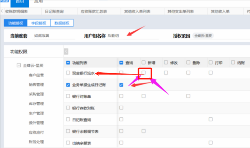Check the 银行对账单 row checkbox
This screenshot has height=148, width=250.
pyautogui.click(x=68, y=96)
